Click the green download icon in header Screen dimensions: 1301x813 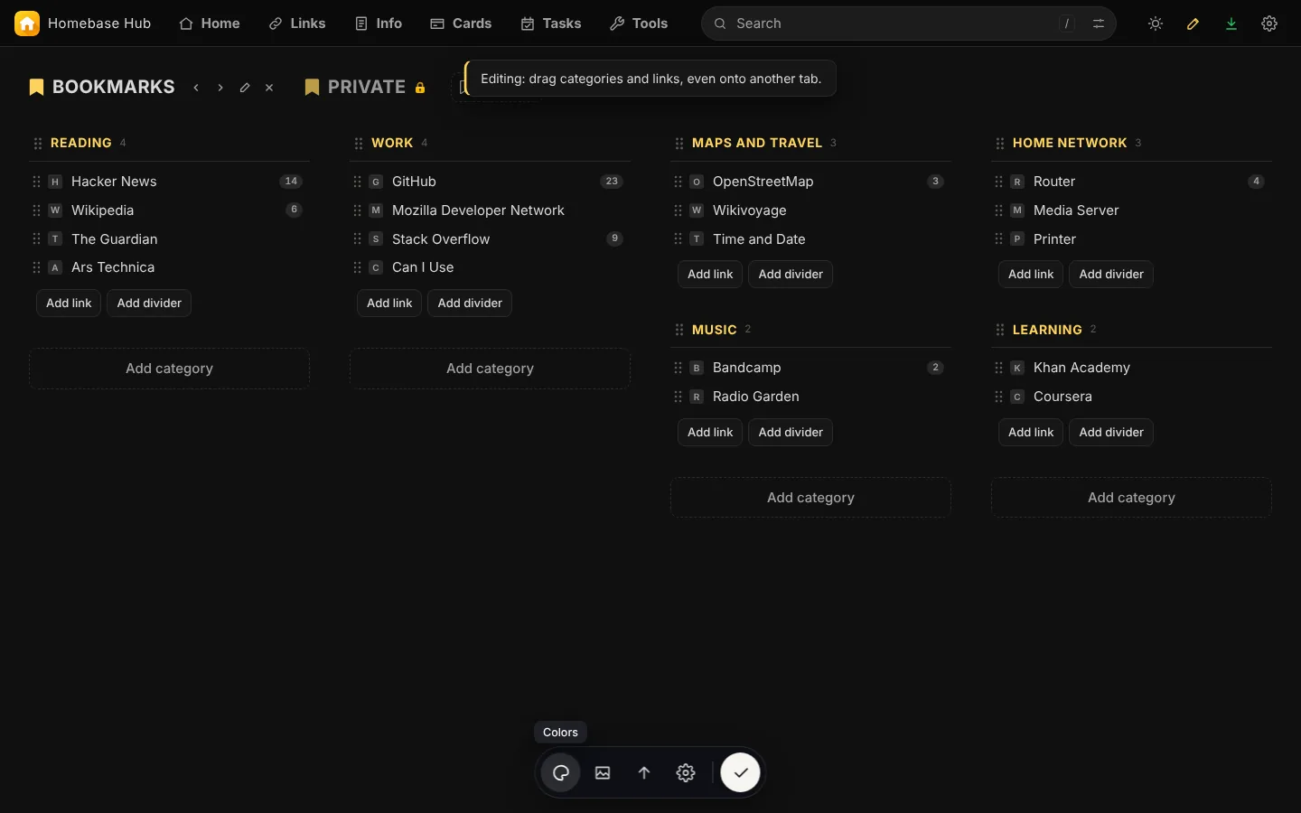point(1231,23)
